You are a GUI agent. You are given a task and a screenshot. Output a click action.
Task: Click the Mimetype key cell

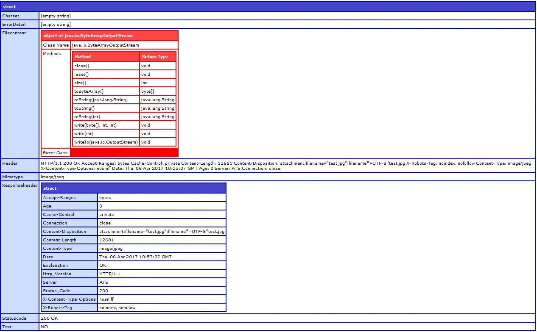pyautogui.click(x=20, y=177)
